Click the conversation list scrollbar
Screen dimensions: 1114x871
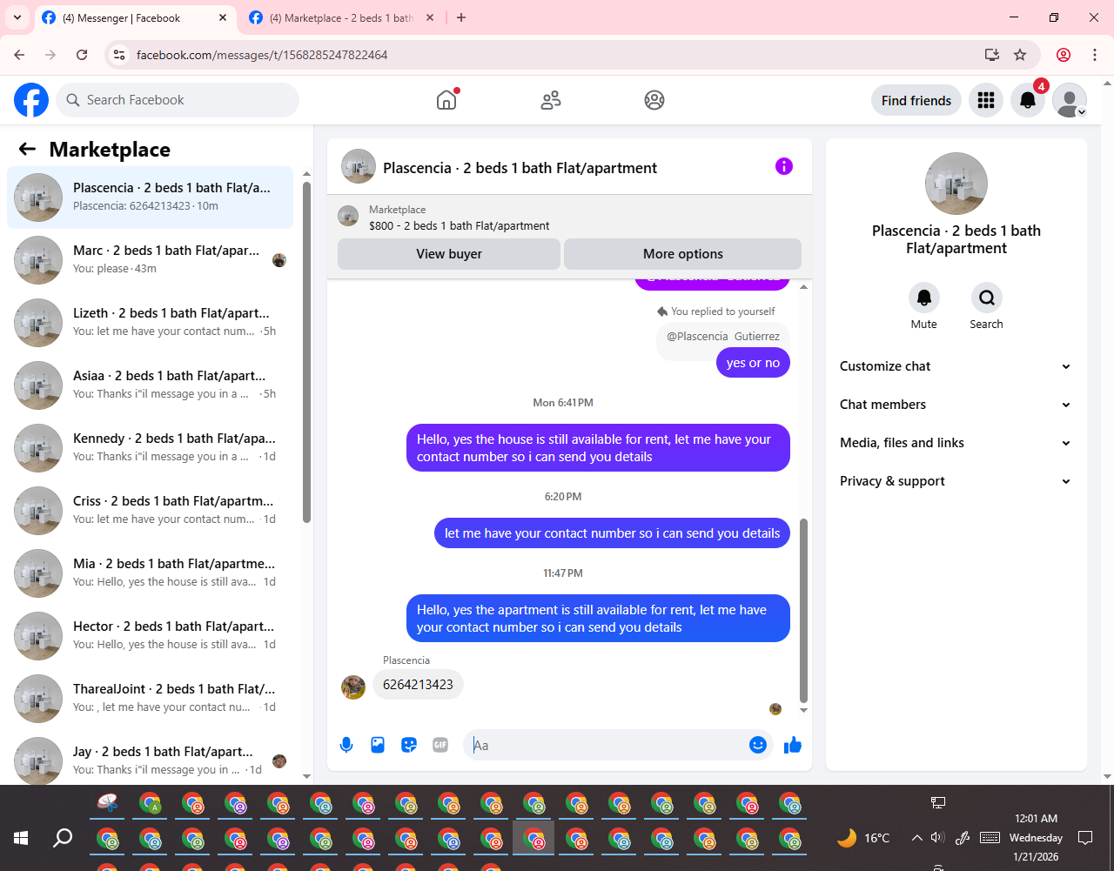click(x=306, y=352)
